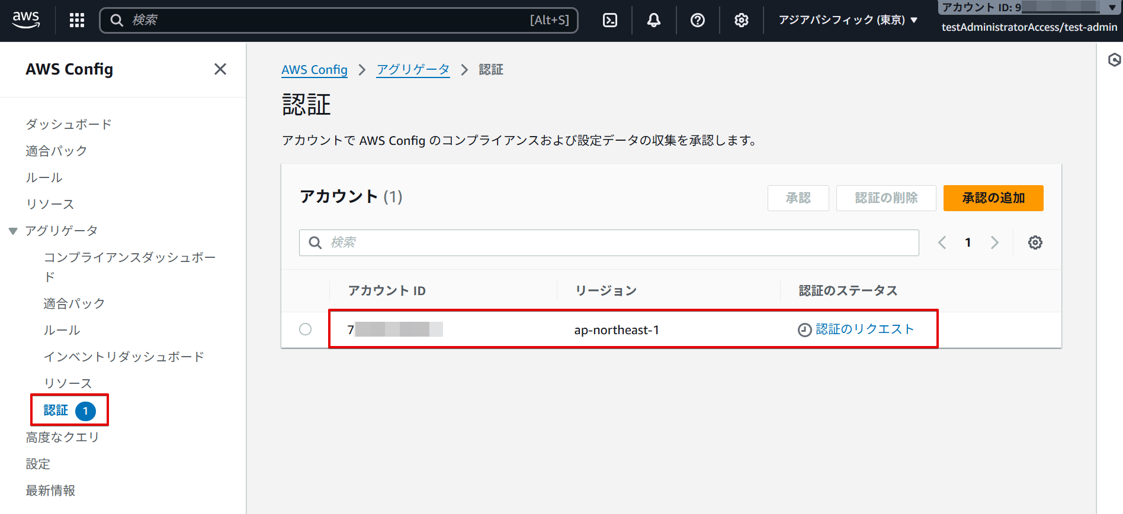Screen dimensions: 1123x514
Task: Close the AWS Config side navigation
Action: pos(220,69)
